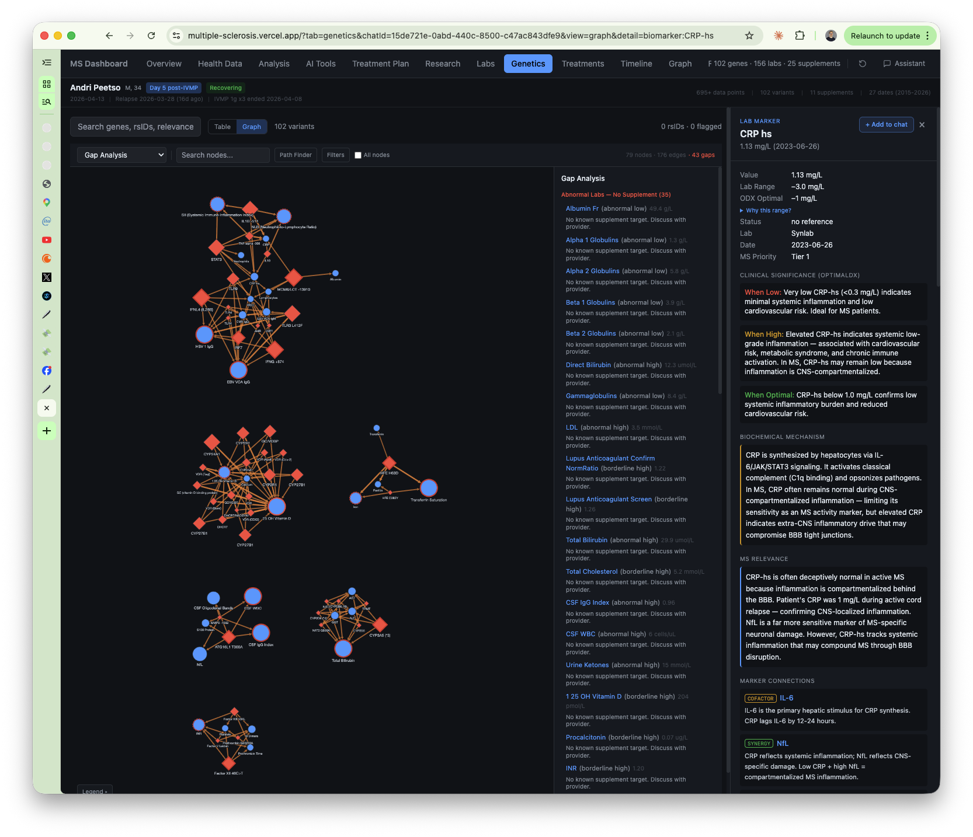Click the 'Search nodes...' input field
This screenshot has height=837, width=973.
tap(223, 155)
